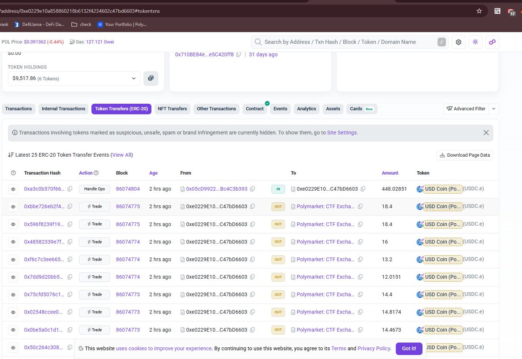Viewport: 522px width, 359px height.
Task: Open the Advanced Filter button
Action: click(466, 109)
